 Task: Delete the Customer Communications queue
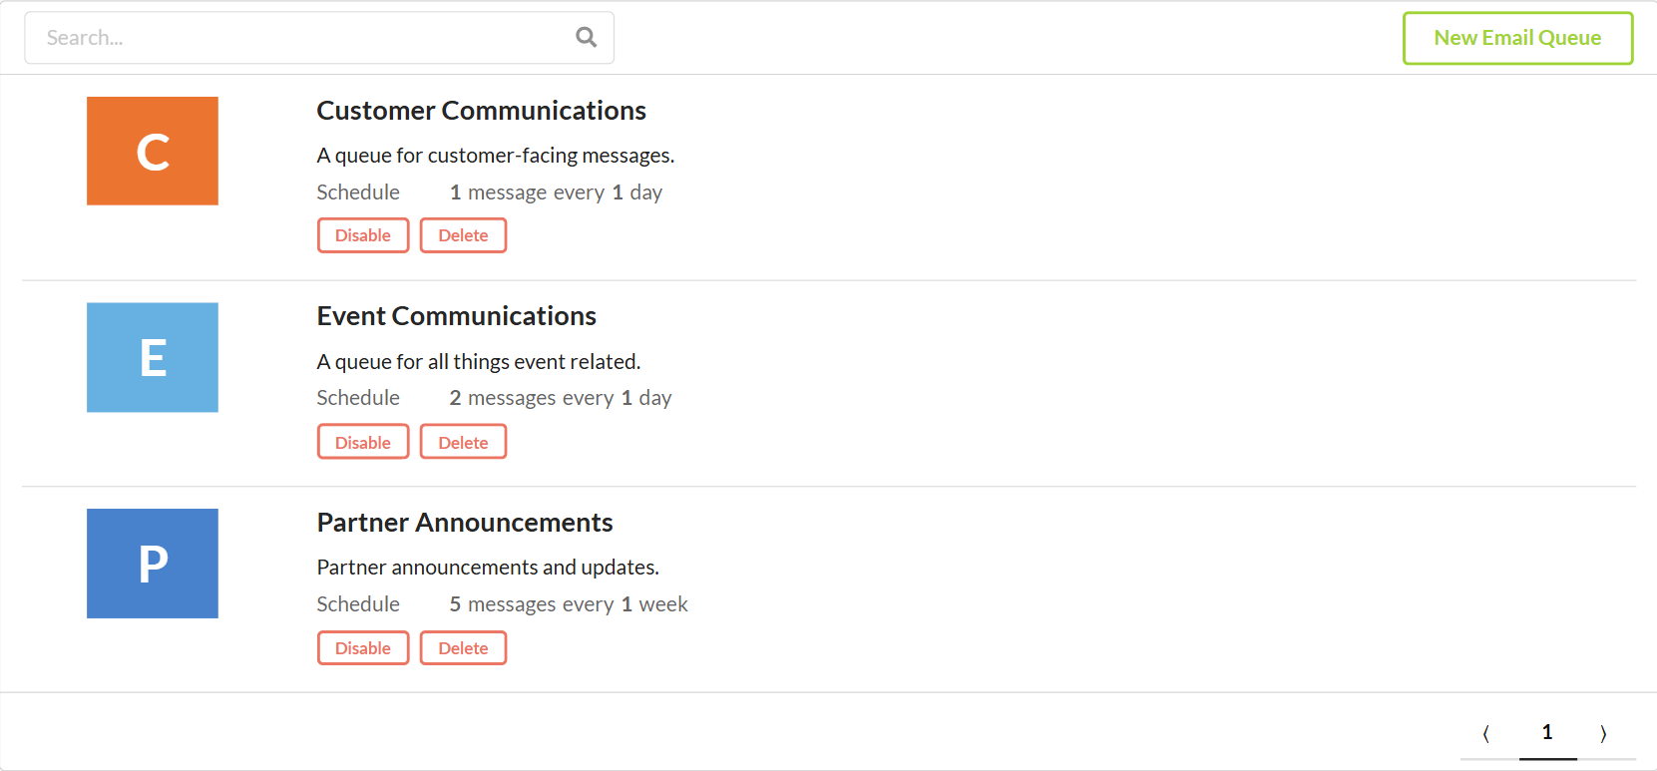point(463,235)
